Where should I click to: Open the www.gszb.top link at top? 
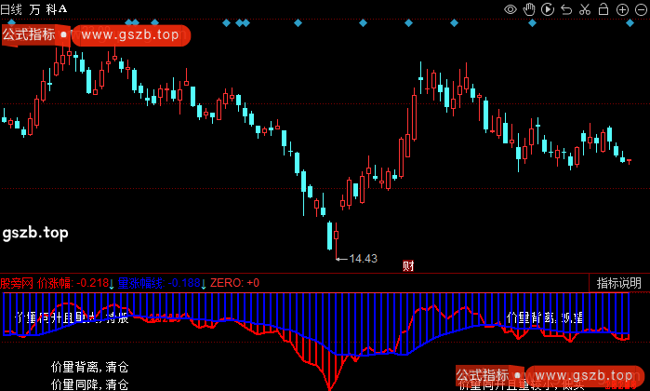click(129, 35)
